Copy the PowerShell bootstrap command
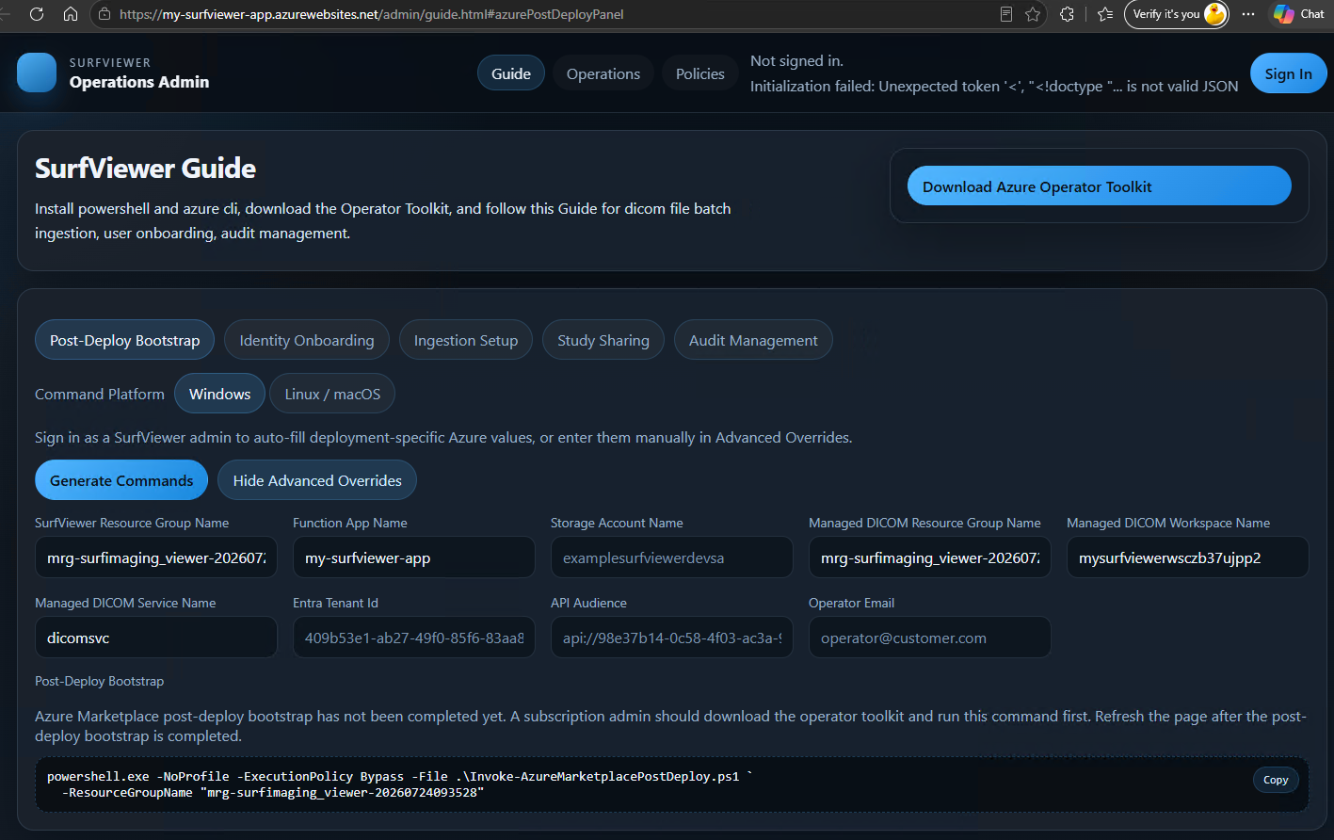This screenshot has height=840, width=1334. coord(1276,780)
